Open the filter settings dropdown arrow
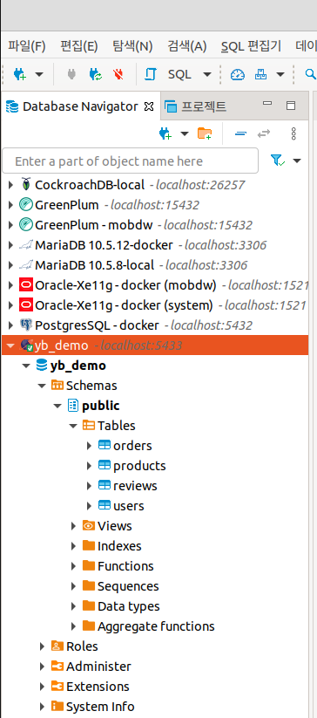The height and width of the screenshot is (718, 317). tap(297, 161)
